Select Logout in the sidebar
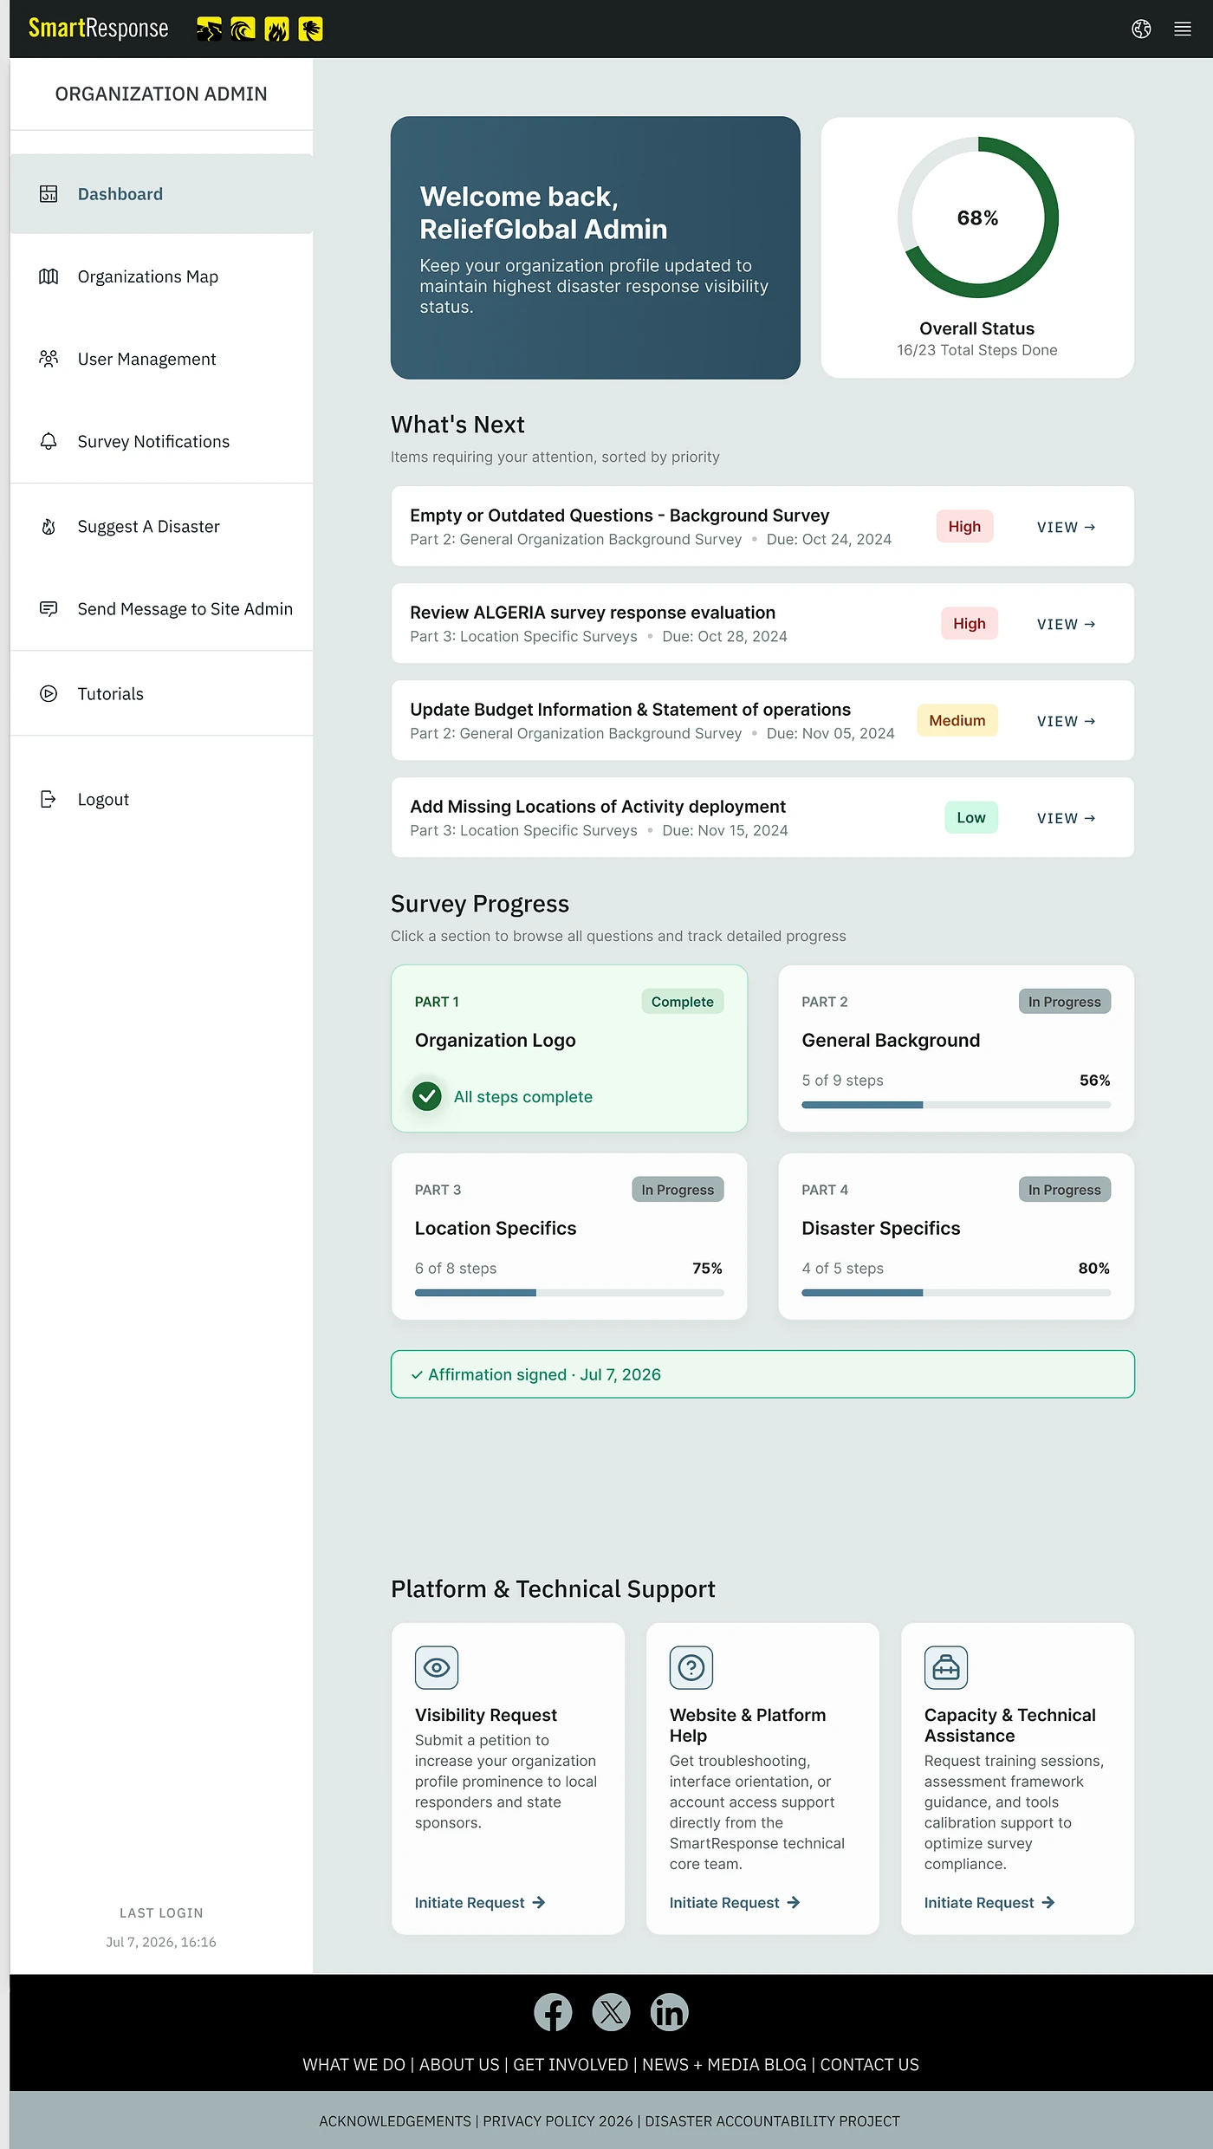 click(162, 799)
